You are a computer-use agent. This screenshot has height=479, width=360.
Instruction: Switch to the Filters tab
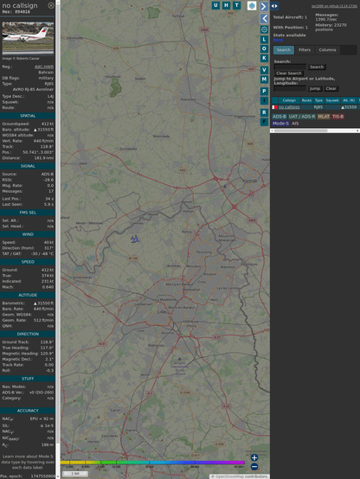pos(305,50)
